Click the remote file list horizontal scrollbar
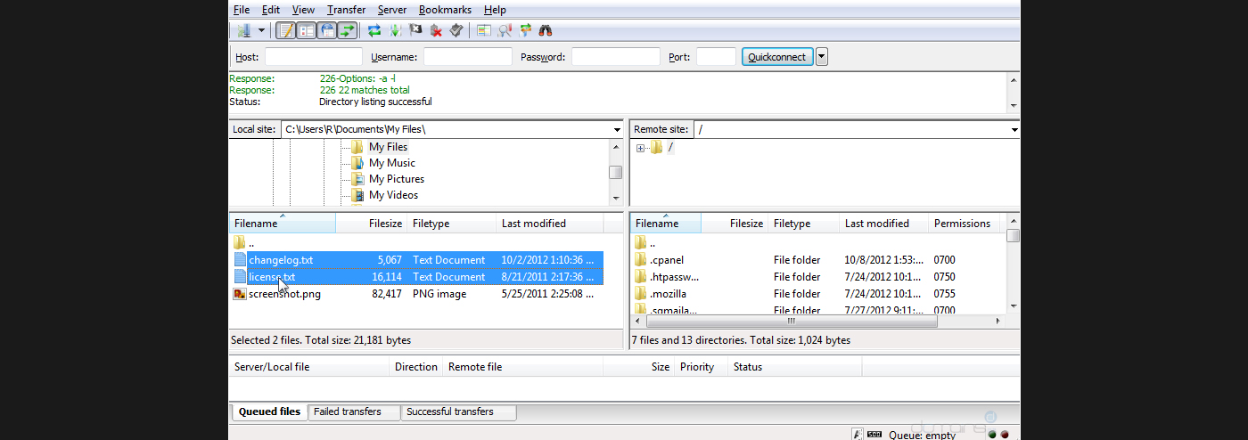This screenshot has width=1248, height=440. tap(818, 321)
